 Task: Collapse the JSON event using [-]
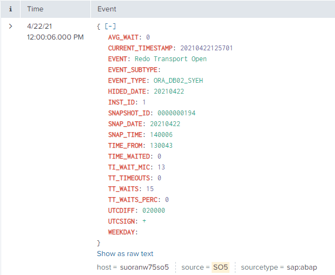pos(110,26)
